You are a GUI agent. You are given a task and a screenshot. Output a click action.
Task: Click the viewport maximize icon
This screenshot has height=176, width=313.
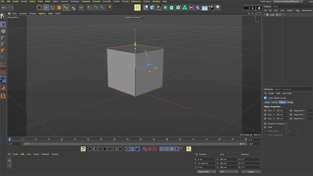260,13
